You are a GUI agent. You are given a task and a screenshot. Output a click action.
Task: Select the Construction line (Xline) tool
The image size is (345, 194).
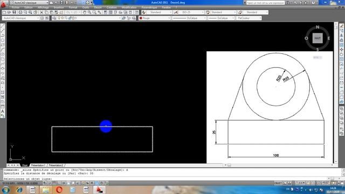click(3, 31)
